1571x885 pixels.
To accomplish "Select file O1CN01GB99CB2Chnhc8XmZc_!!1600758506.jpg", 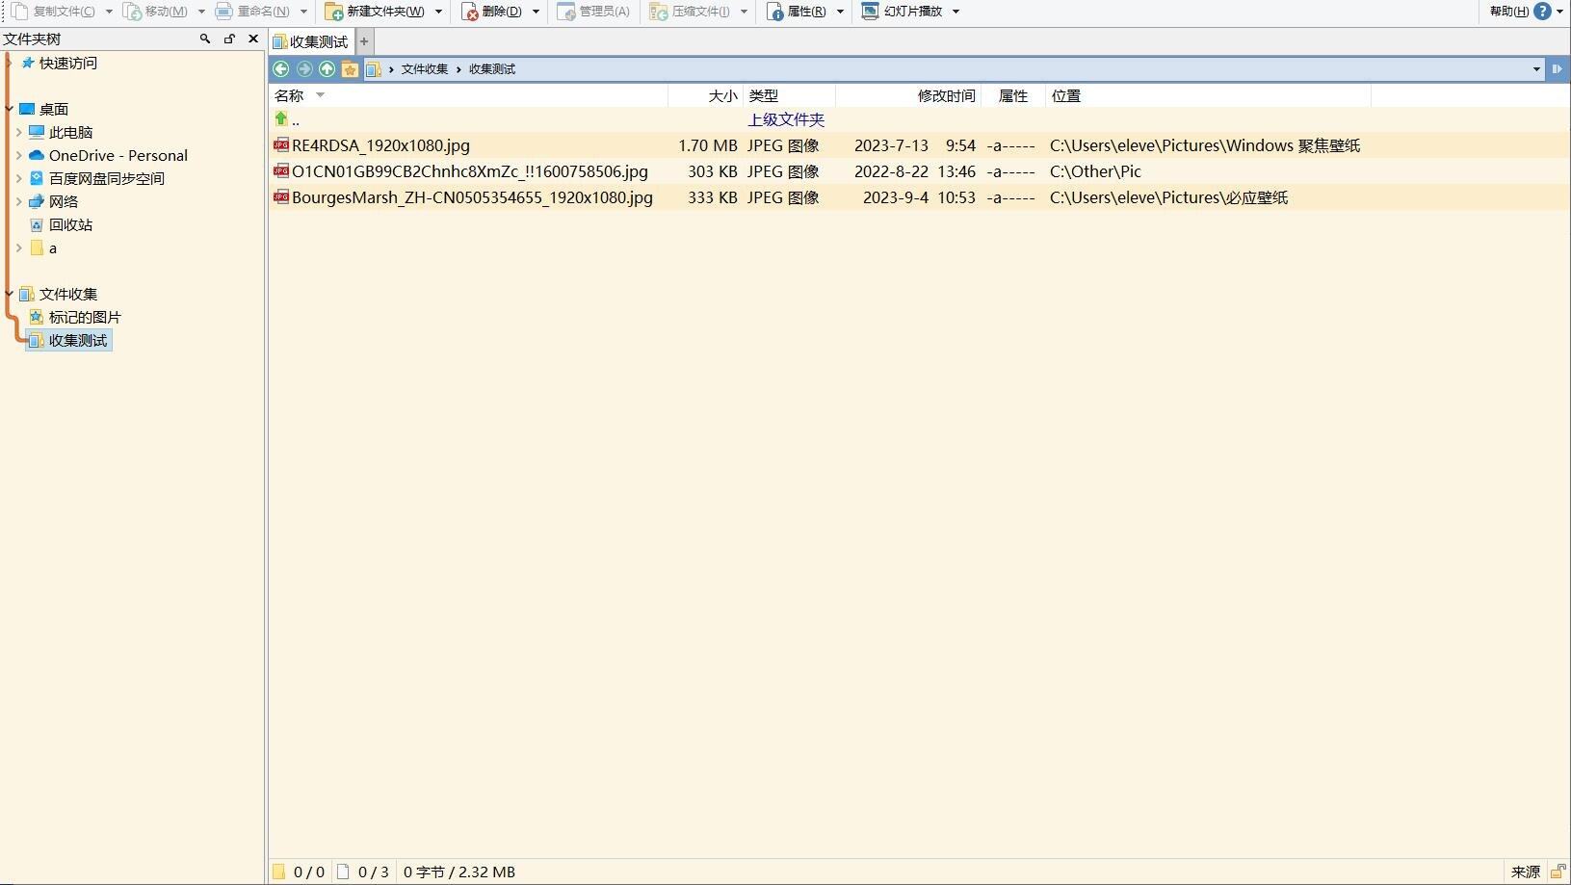I will coord(470,171).
